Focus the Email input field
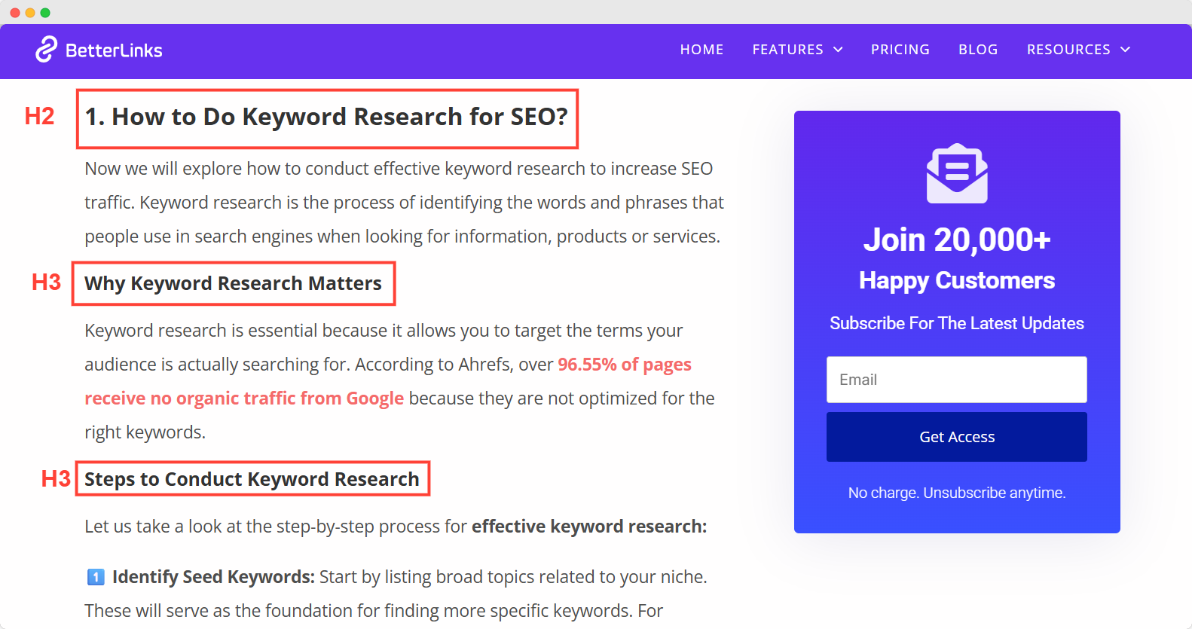 [x=956, y=380]
